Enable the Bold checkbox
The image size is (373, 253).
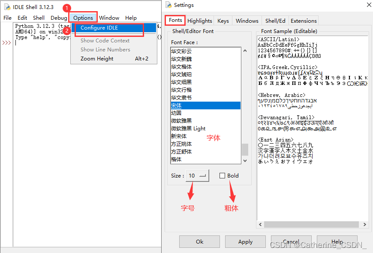(222, 176)
